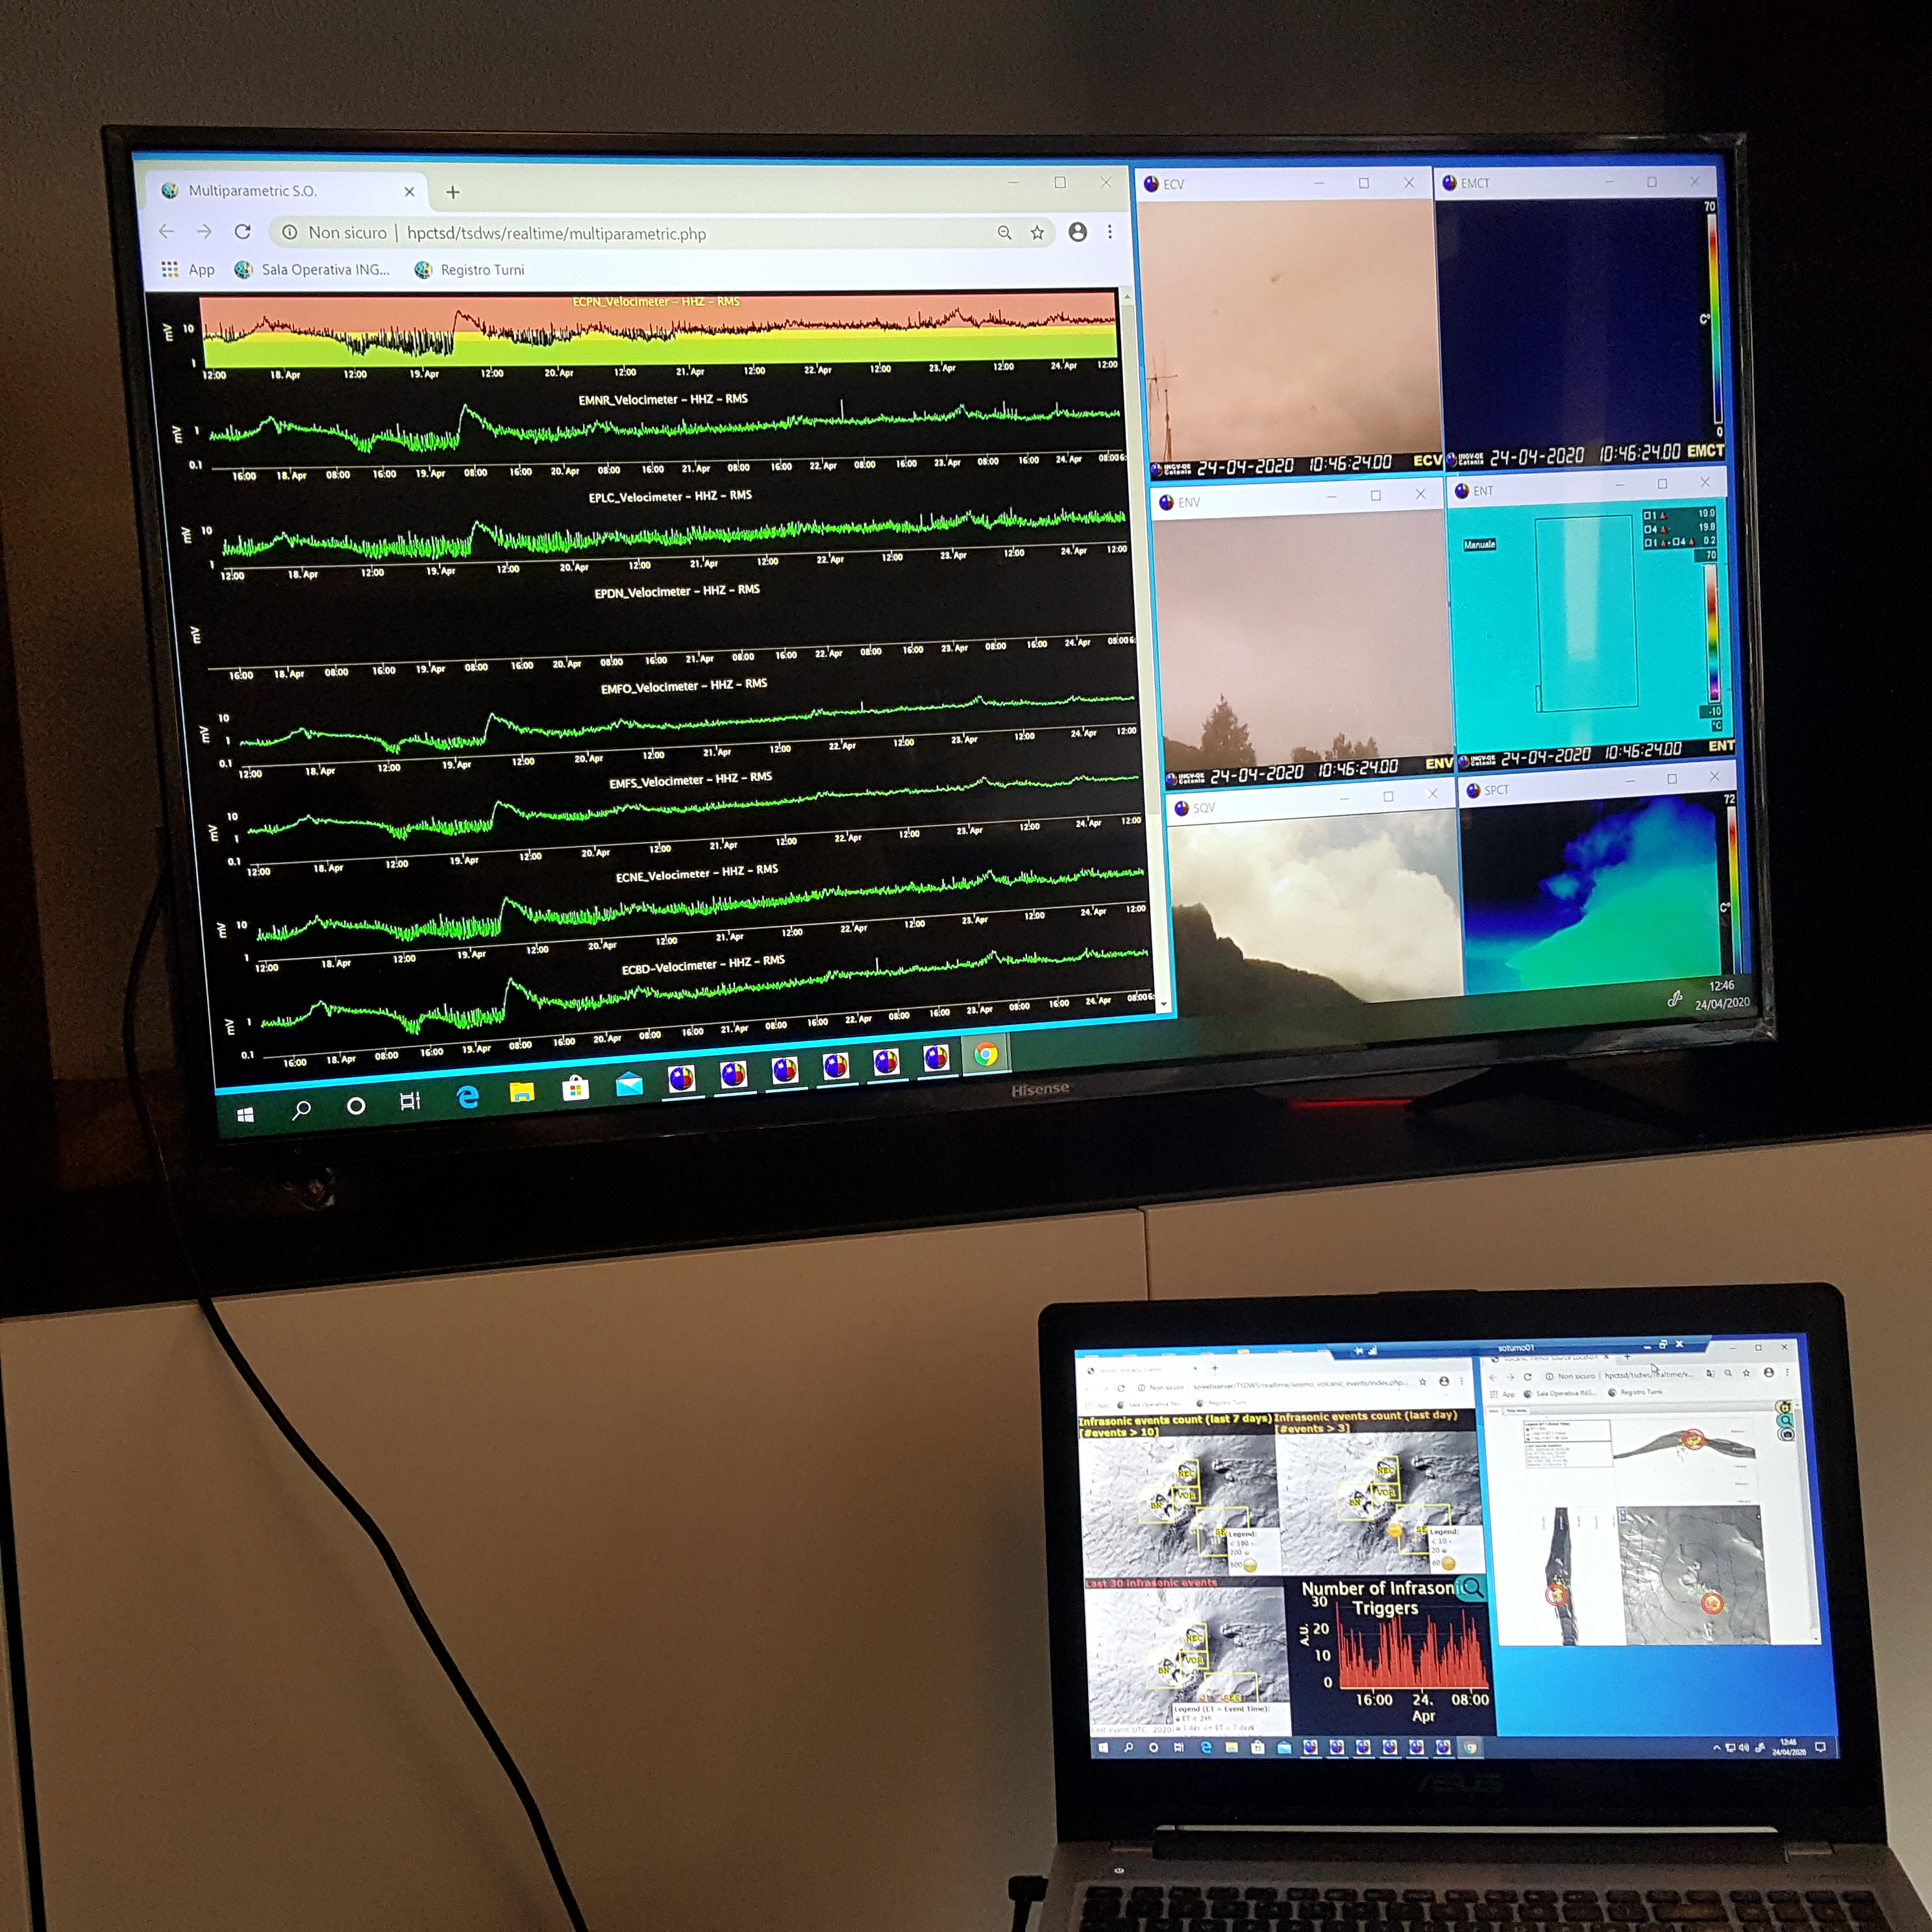
Task: Open the Sala Operativa ING... bookmark
Action: coord(312,269)
